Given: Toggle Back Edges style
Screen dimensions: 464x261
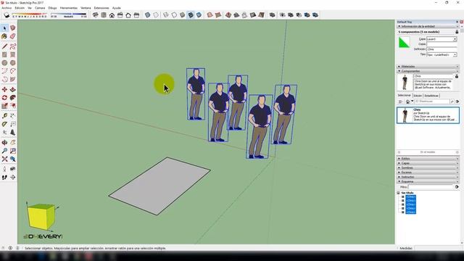Looking at the screenshot, I should click(156, 14).
